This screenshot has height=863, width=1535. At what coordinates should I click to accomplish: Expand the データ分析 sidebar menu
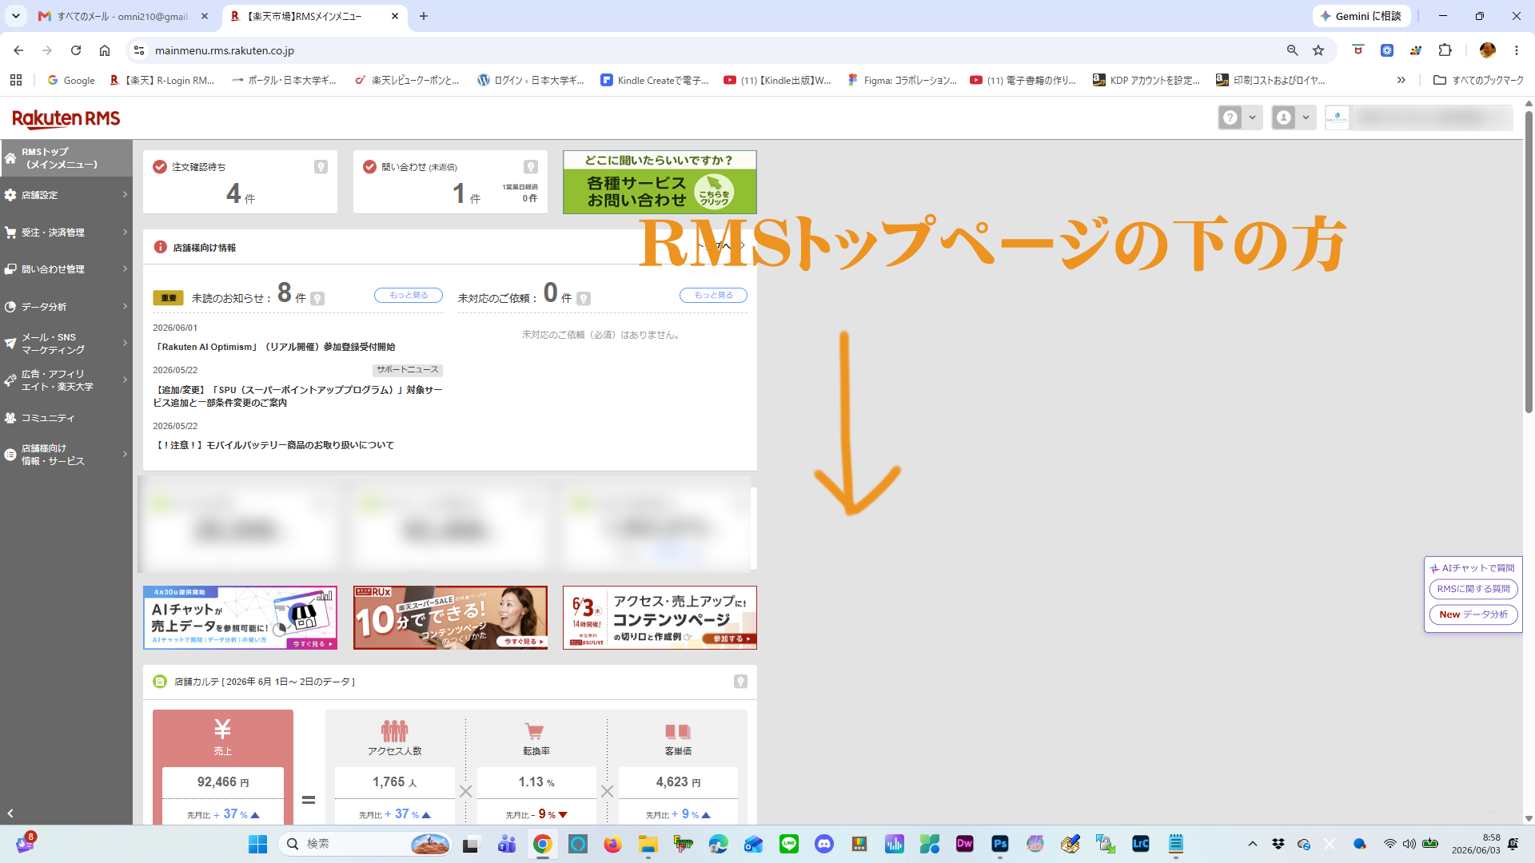[x=66, y=307]
